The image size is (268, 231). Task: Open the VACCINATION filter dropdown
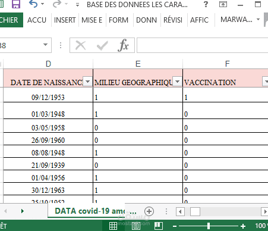(266, 82)
